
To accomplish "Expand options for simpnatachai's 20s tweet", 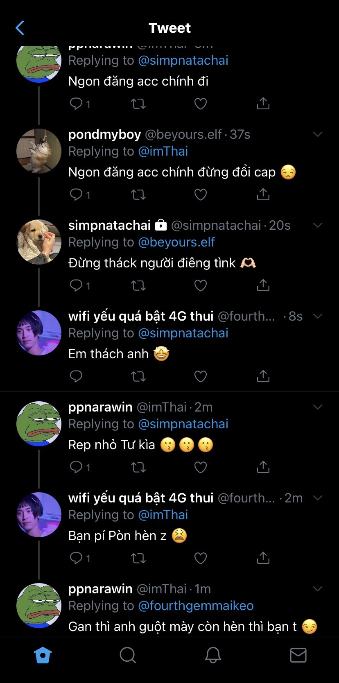I will (x=318, y=225).
